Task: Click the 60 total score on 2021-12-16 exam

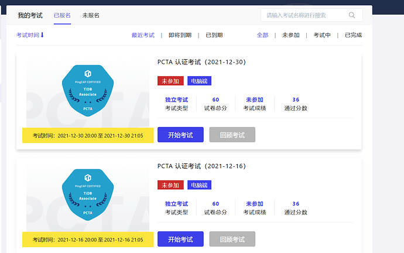Action: click(x=215, y=204)
